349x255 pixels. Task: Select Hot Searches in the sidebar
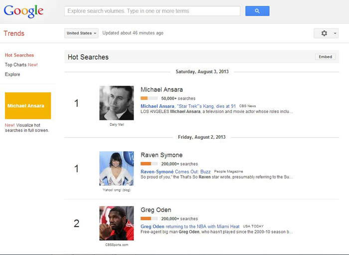(19, 55)
